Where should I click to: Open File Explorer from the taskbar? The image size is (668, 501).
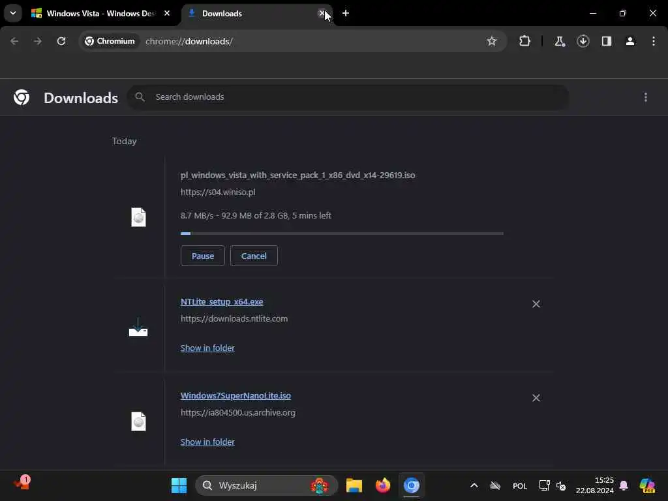coord(354,485)
